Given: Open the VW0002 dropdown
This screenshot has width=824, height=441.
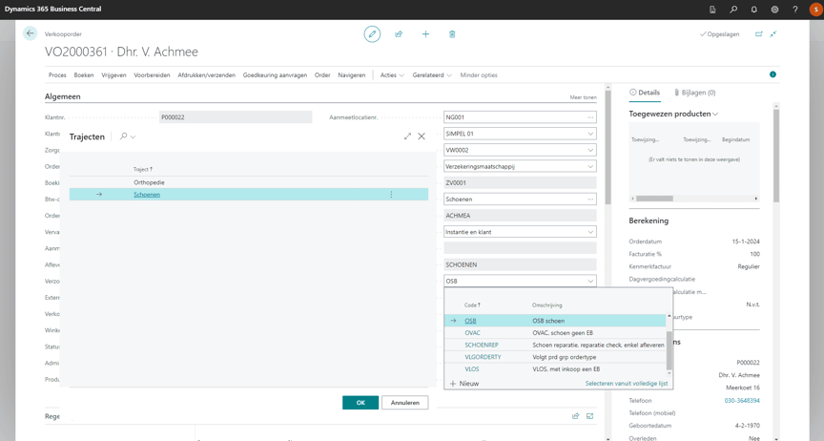Looking at the screenshot, I should click(590, 150).
